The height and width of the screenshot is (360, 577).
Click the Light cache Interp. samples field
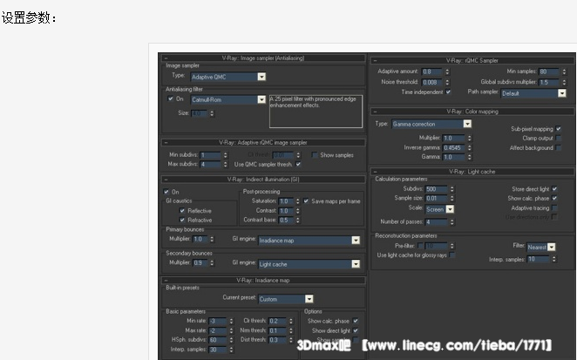(539, 259)
